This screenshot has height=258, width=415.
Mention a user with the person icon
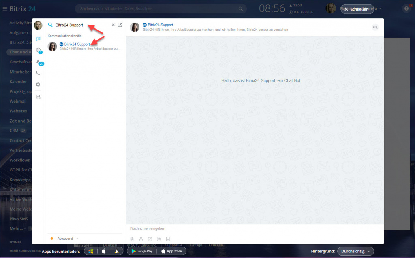pyautogui.click(x=141, y=239)
